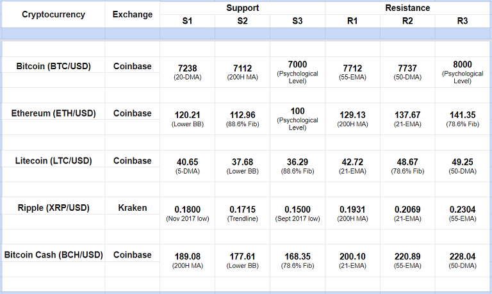Select the Exchange column header

(x=133, y=15)
